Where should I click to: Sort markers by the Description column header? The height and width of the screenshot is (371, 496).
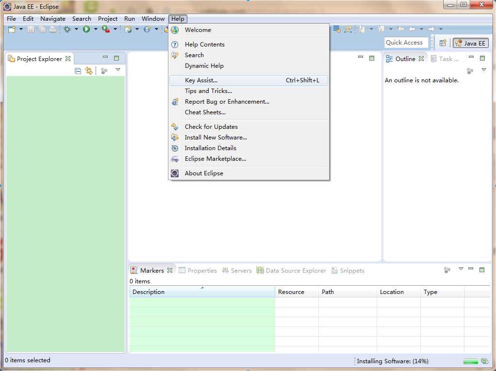coord(202,292)
